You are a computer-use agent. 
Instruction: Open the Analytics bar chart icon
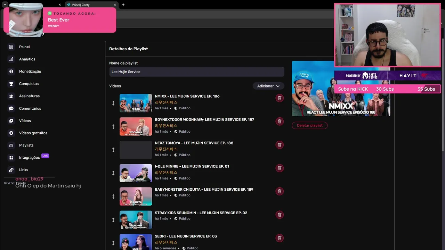tap(11, 59)
